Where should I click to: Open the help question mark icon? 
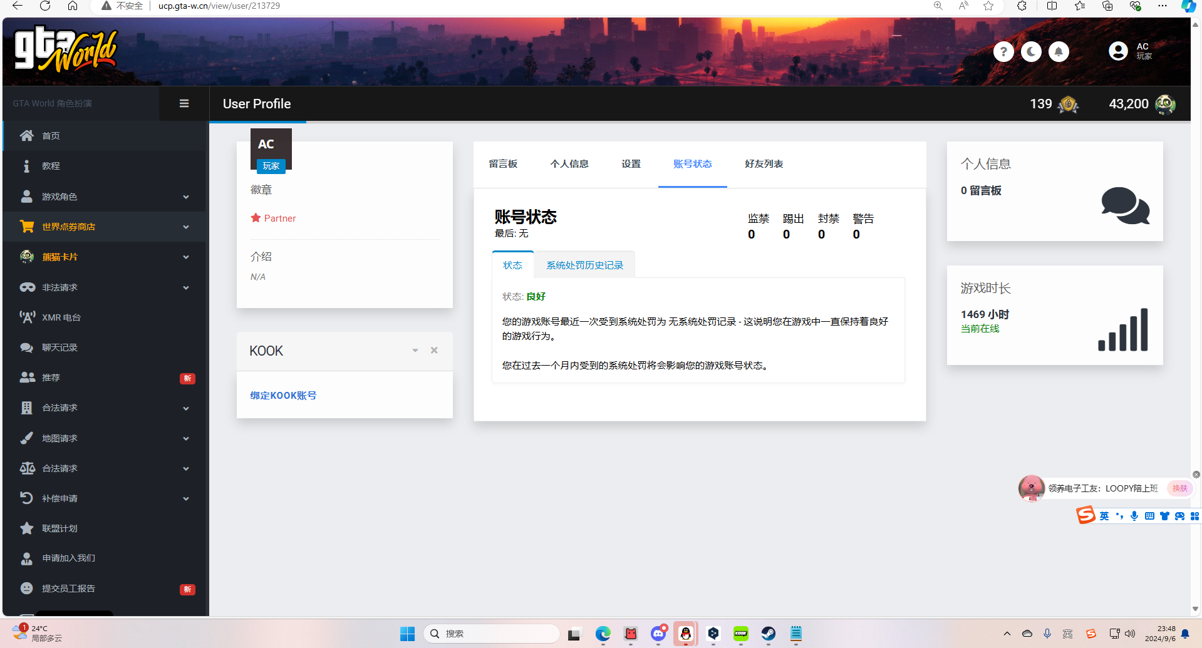click(x=1003, y=52)
